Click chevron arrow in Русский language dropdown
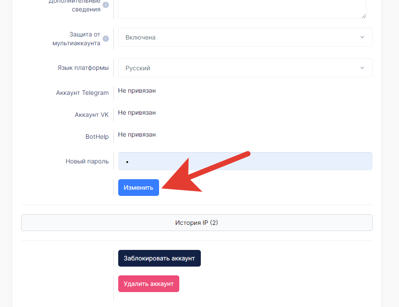 pyautogui.click(x=362, y=68)
